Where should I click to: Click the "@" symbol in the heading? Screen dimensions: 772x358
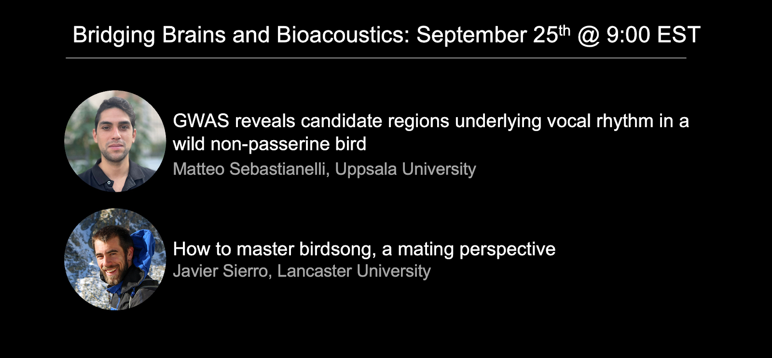pyautogui.click(x=588, y=36)
